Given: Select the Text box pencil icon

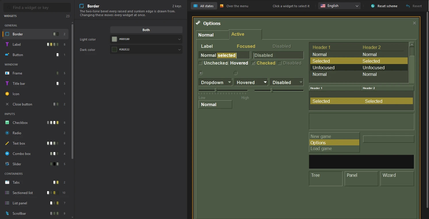Looking at the screenshot, I should coord(7,143).
